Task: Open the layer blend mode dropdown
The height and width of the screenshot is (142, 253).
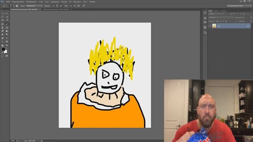Action: (221, 17)
